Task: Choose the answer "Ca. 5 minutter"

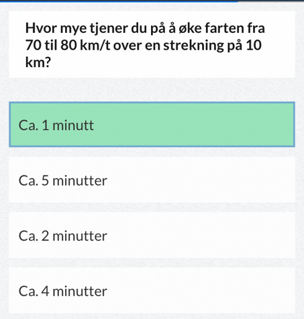Action: coord(152,180)
